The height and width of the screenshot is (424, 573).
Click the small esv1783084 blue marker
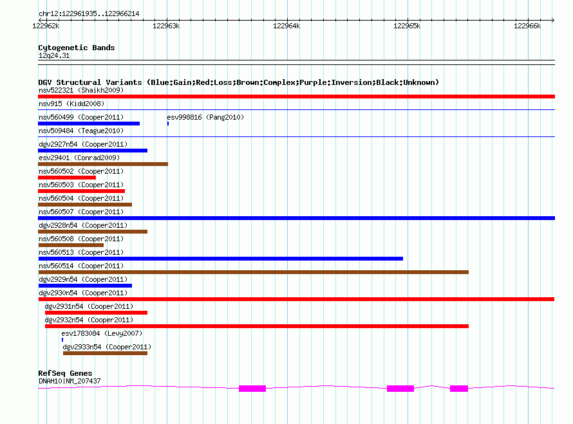pyautogui.click(x=62, y=340)
